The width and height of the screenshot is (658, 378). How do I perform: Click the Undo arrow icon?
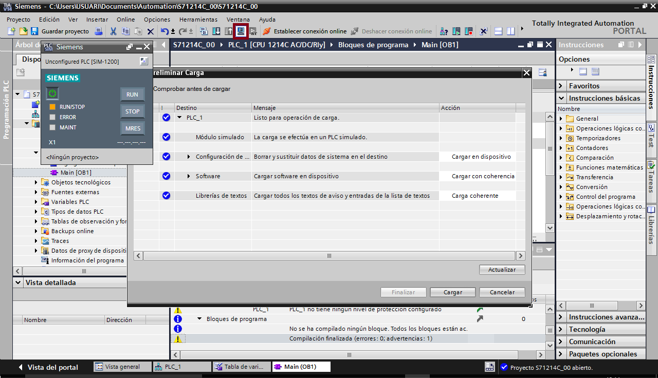click(164, 31)
